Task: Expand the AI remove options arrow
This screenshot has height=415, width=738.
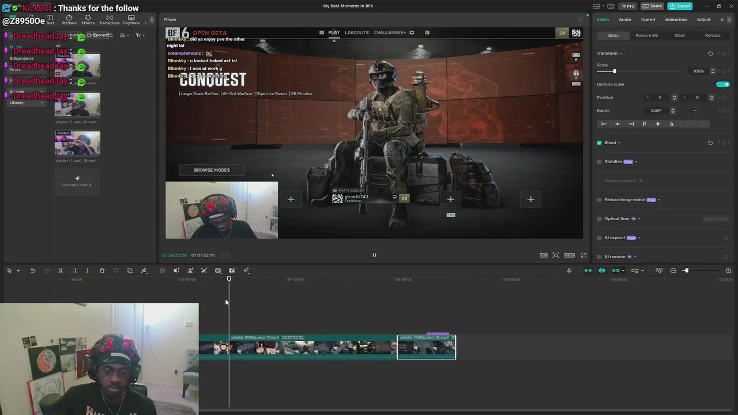Action: pos(635,256)
